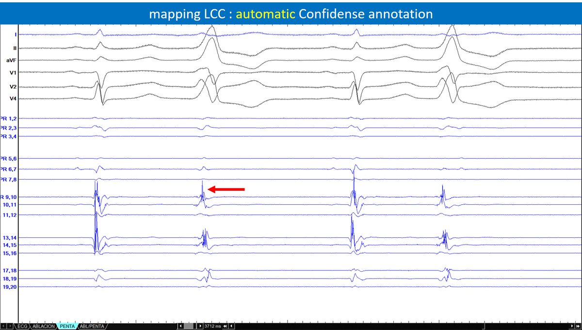582x330 pixels.
Task: Select the 13,14 channel label
Action: [11, 238]
